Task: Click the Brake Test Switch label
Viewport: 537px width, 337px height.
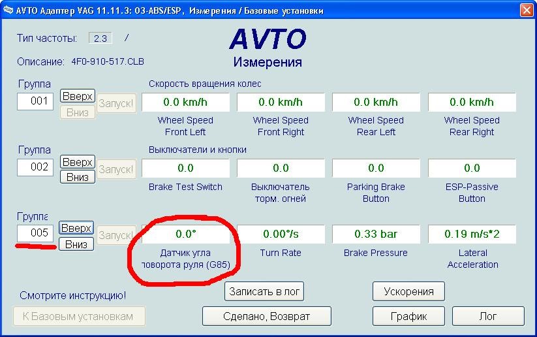Action: (x=185, y=187)
